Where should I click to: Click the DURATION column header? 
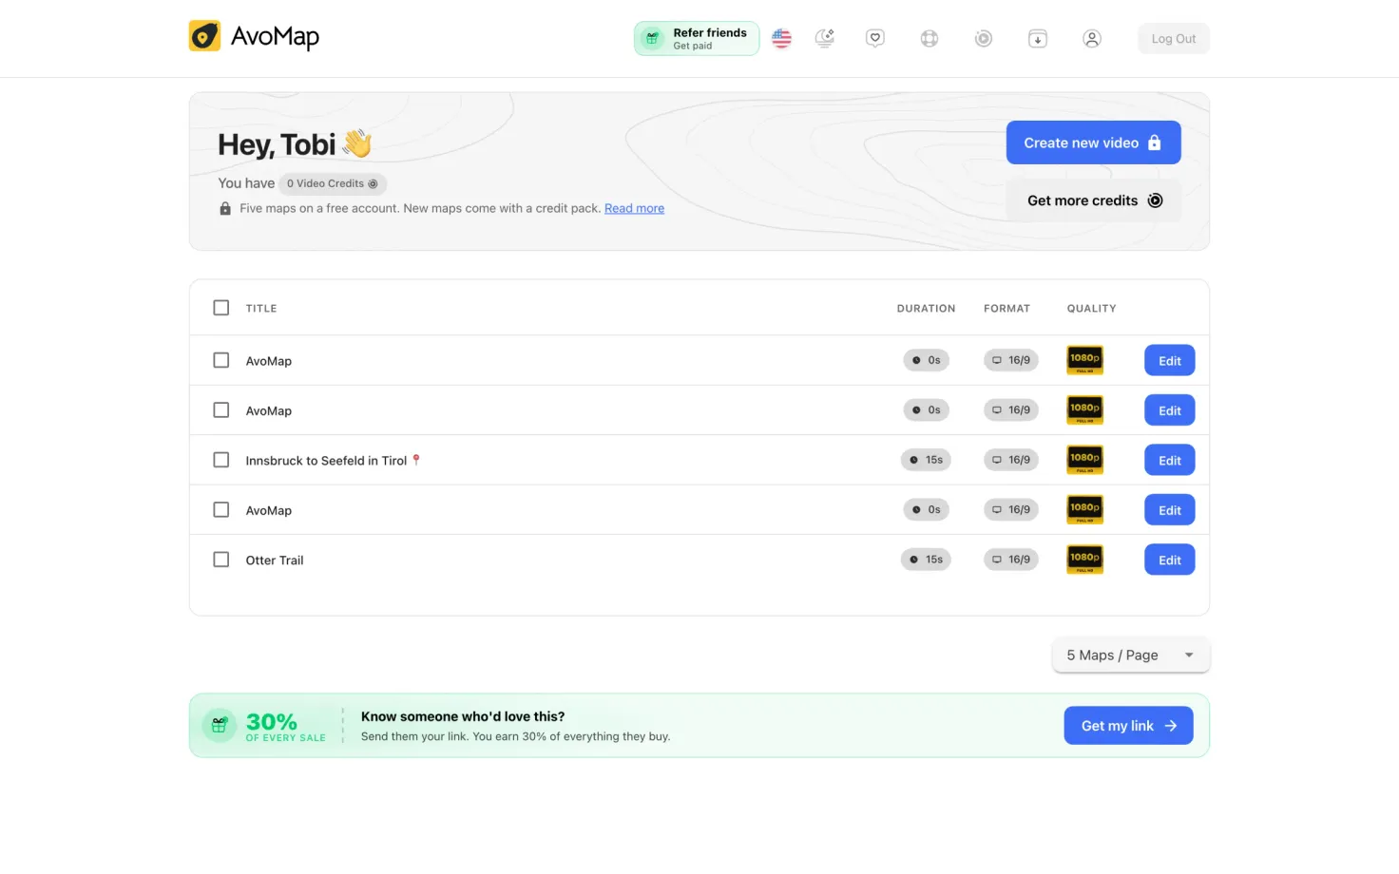[927, 309]
